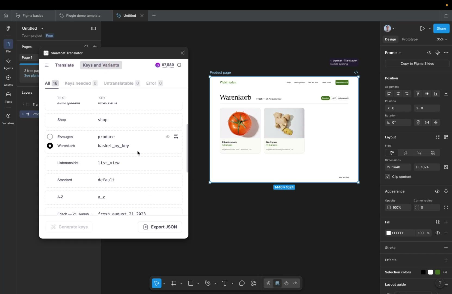Image resolution: width=452 pixels, height=294 pixels.
Task: Click the Fill color swatch FFFFFF
Action: (x=389, y=233)
